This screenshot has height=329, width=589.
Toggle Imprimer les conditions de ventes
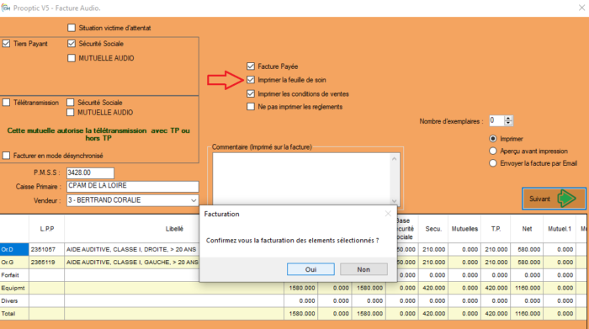pos(251,94)
